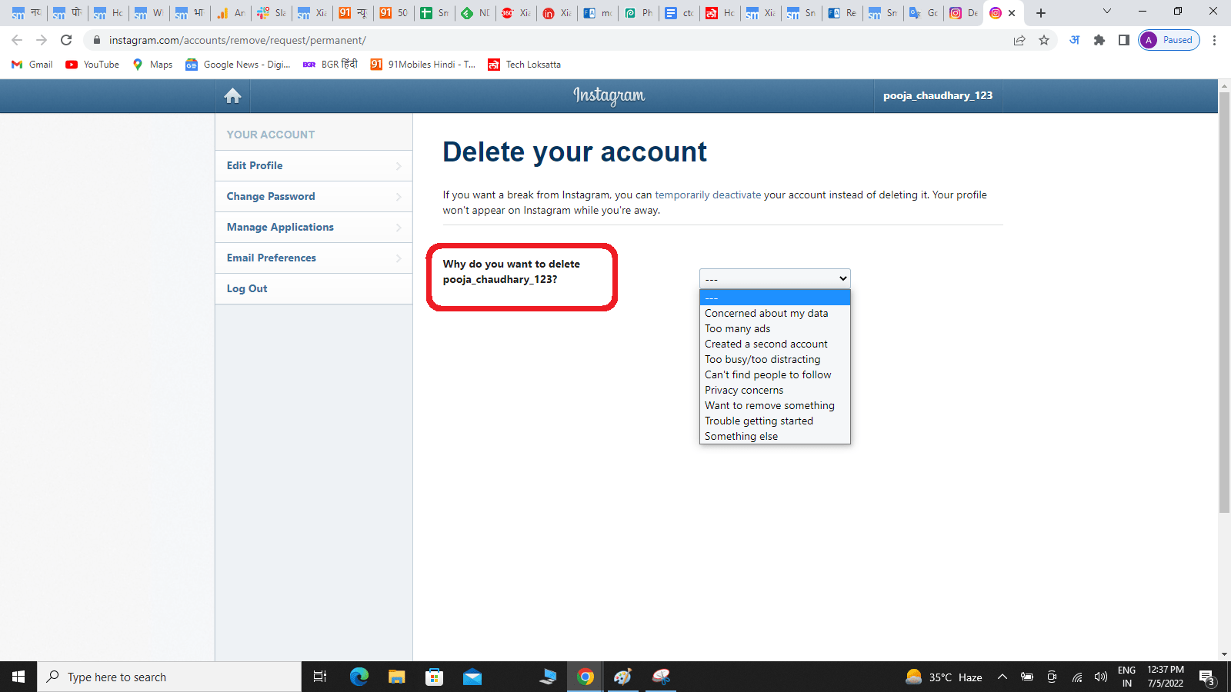Choose 'Trouble getting started' reason
Viewport: 1231px width, 692px height.
point(775,421)
